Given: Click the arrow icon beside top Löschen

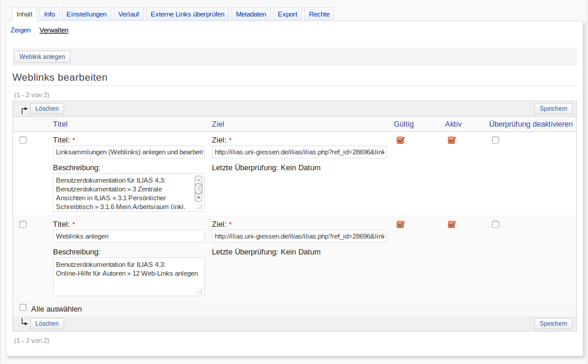Looking at the screenshot, I should (x=24, y=110).
